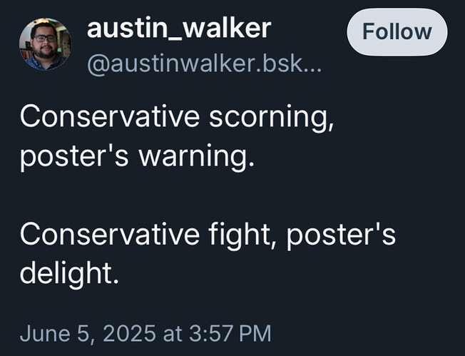The width and height of the screenshot is (465, 356).
Task: Open the austin_walker display name
Action: pyautogui.click(x=179, y=29)
